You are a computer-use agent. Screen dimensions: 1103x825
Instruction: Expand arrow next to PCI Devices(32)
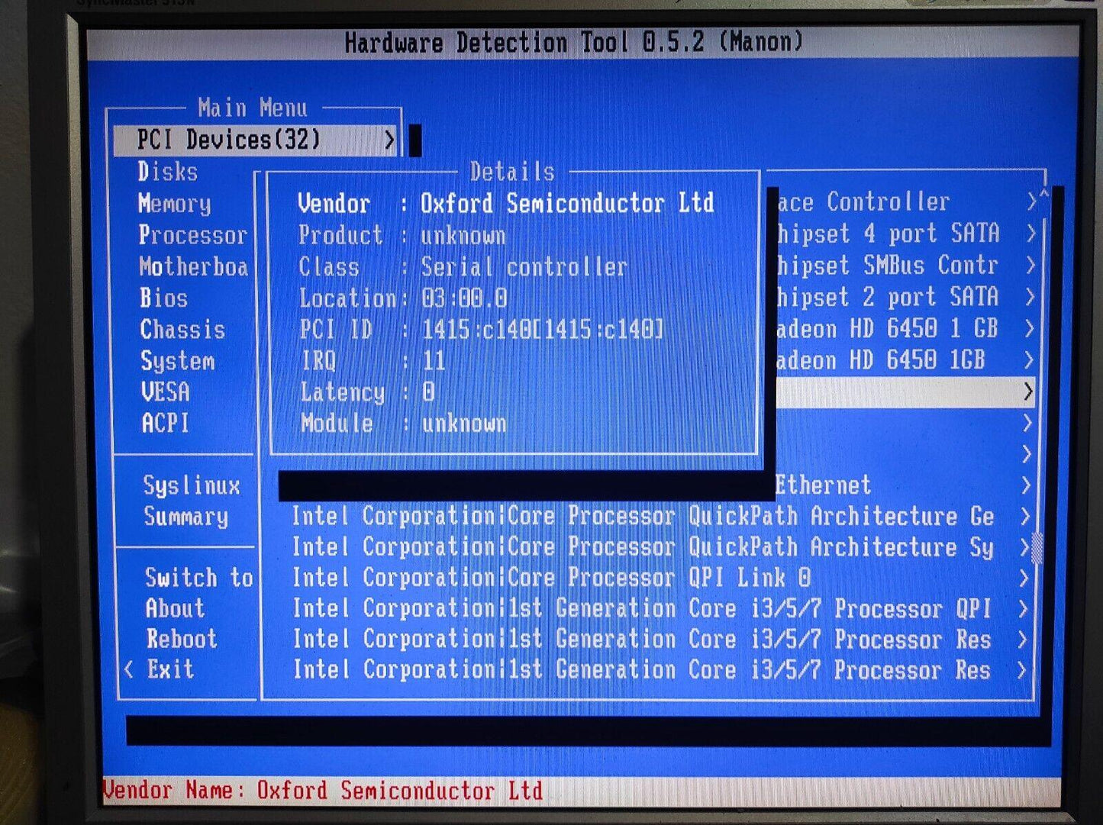tap(389, 140)
